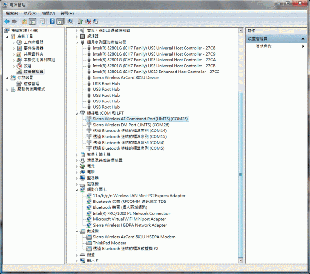Click the Forward arrow toolbar icon
This screenshot has width=310, height=274.
(x=14, y=21)
